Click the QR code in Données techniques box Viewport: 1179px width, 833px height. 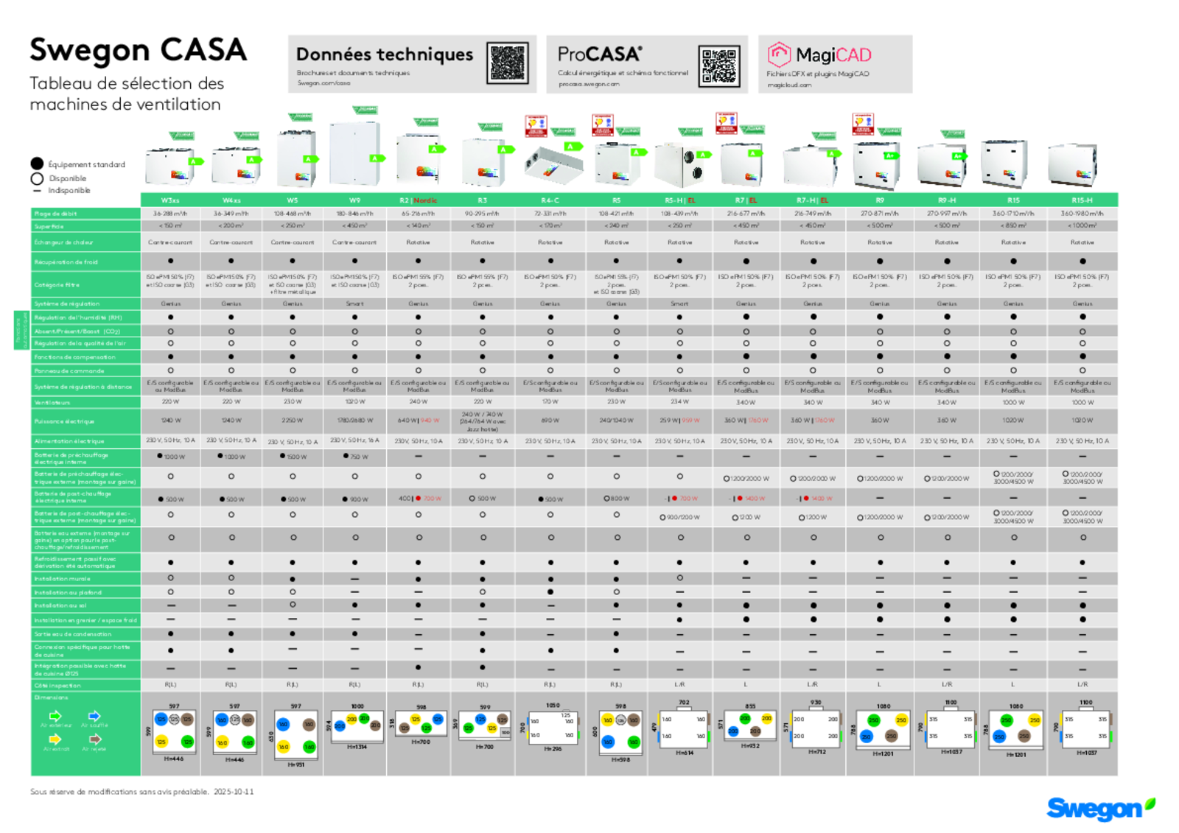(508, 63)
